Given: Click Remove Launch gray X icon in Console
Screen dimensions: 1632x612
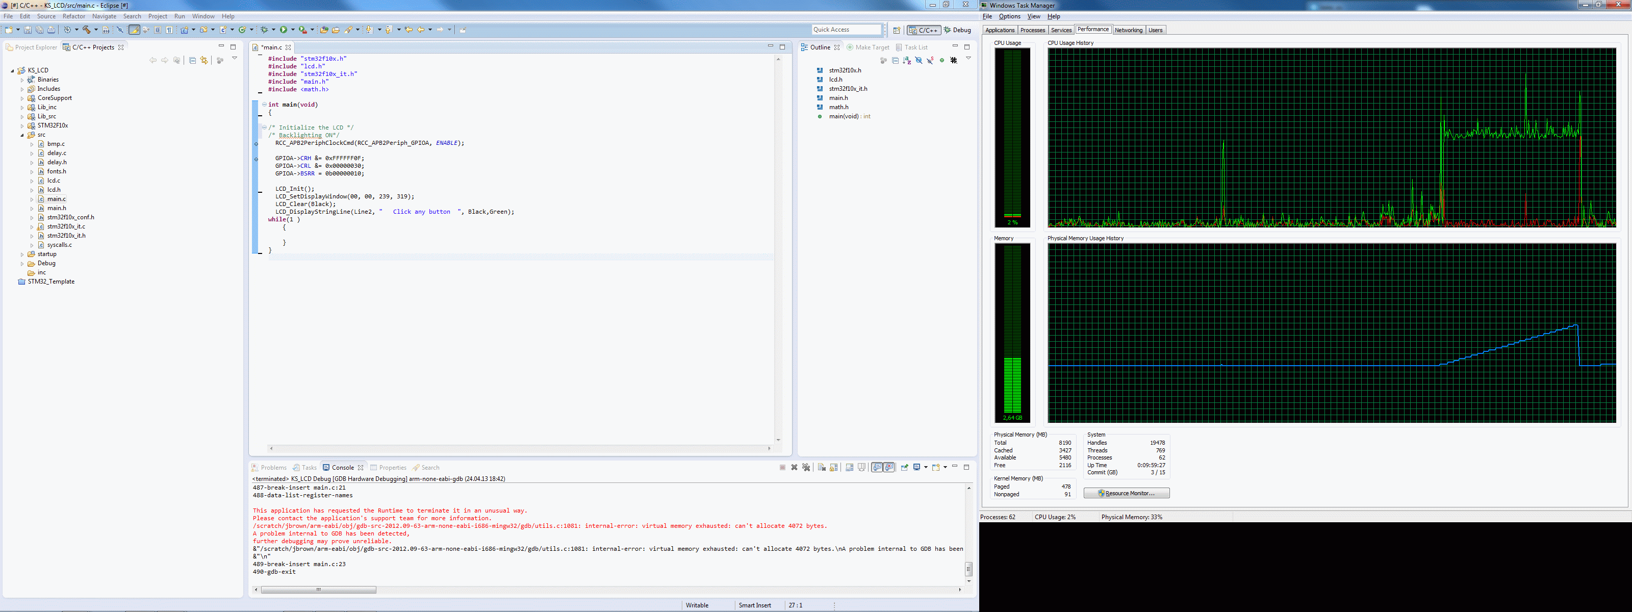Looking at the screenshot, I should [x=795, y=468].
